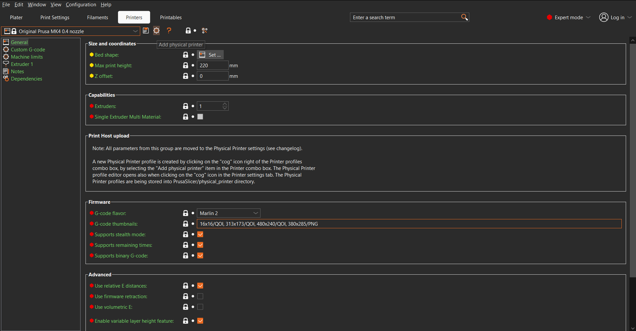Viewport: 636px width, 331px height.
Task: Click lock icon beside G-code flavor
Action: [186, 213]
